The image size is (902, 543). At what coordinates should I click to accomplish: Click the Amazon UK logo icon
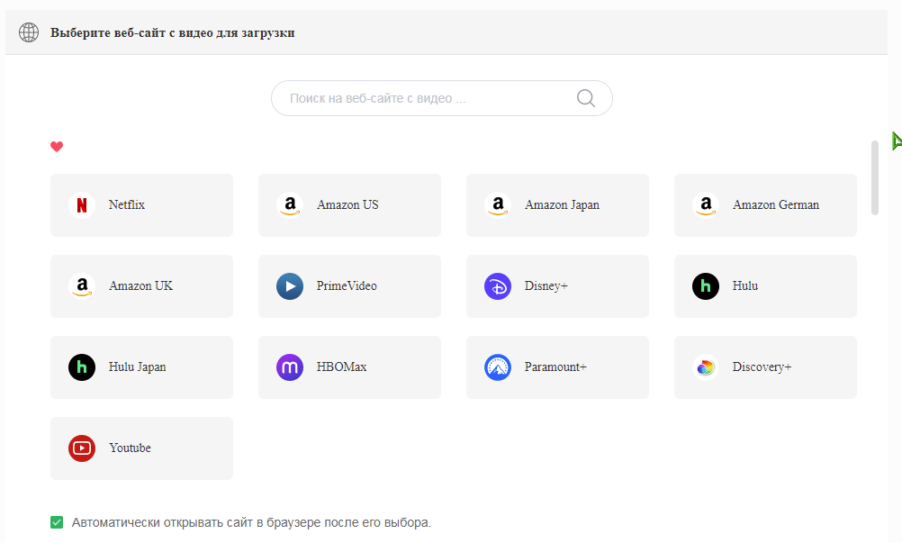point(82,286)
